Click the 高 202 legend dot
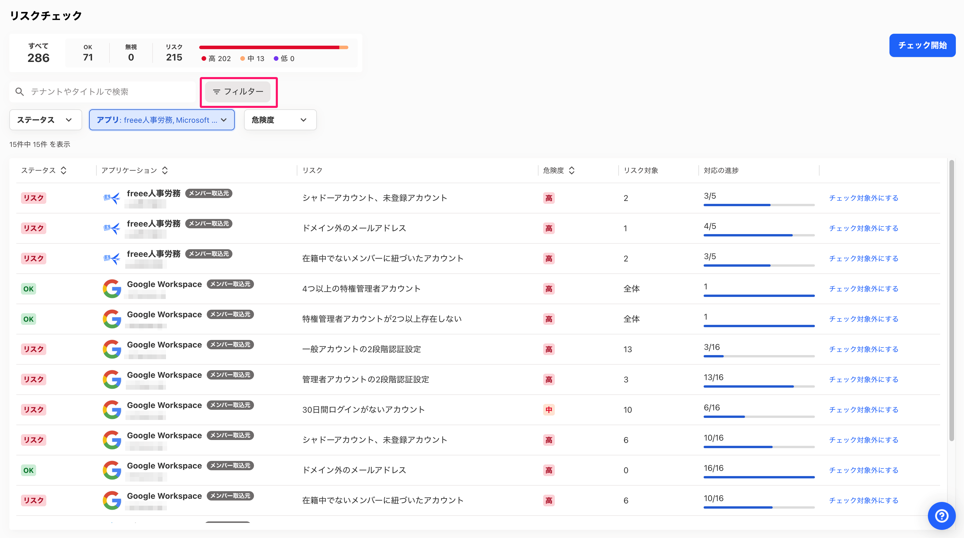This screenshot has width=964, height=538. tap(204, 59)
